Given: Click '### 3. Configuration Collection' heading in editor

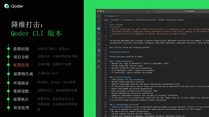Looking at the screenshot, I should tap(124, 105).
